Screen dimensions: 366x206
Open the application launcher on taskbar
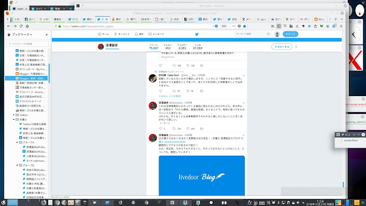pyautogui.click(x=3, y=203)
